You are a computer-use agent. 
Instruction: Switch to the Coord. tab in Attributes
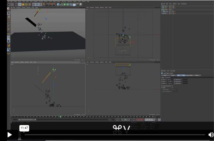pyautogui.click(x=173, y=75)
